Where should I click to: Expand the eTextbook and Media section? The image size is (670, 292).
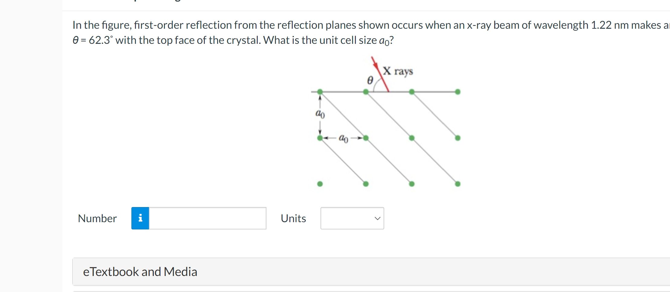[140, 271]
